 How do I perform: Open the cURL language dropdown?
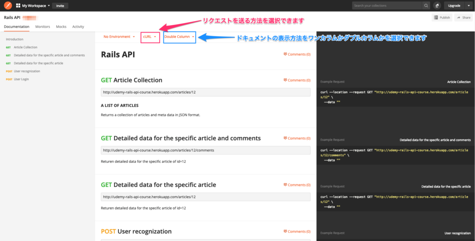pyautogui.click(x=150, y=37)
